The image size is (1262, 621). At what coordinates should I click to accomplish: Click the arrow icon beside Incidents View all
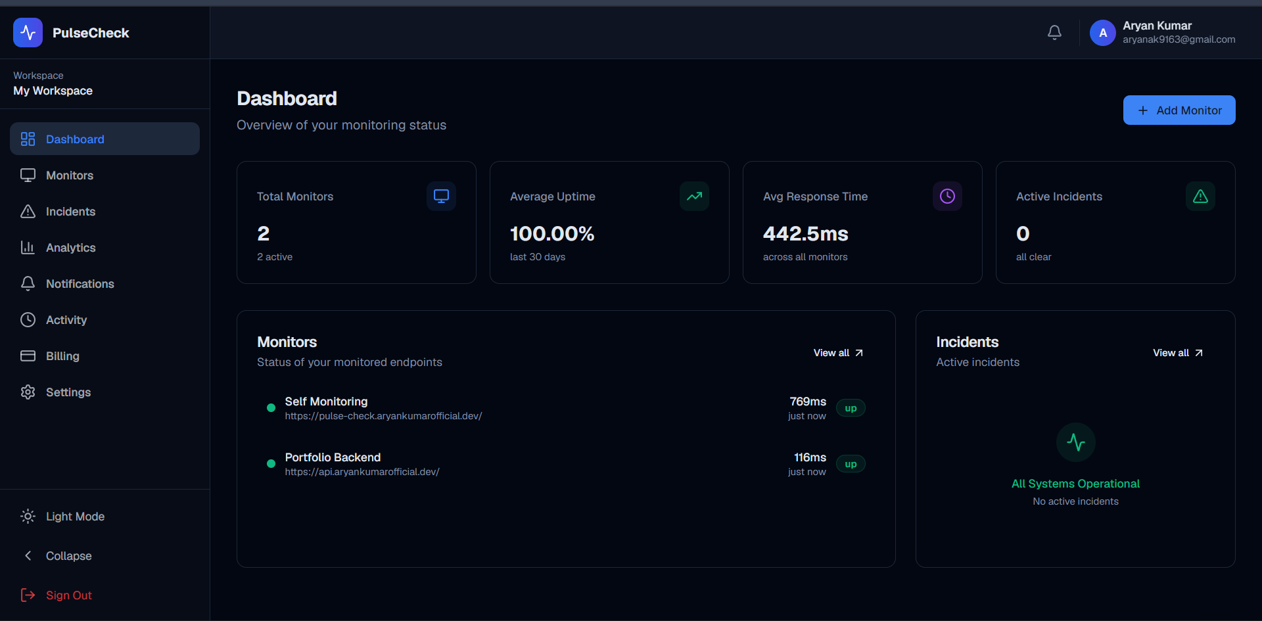point(1198,353)
